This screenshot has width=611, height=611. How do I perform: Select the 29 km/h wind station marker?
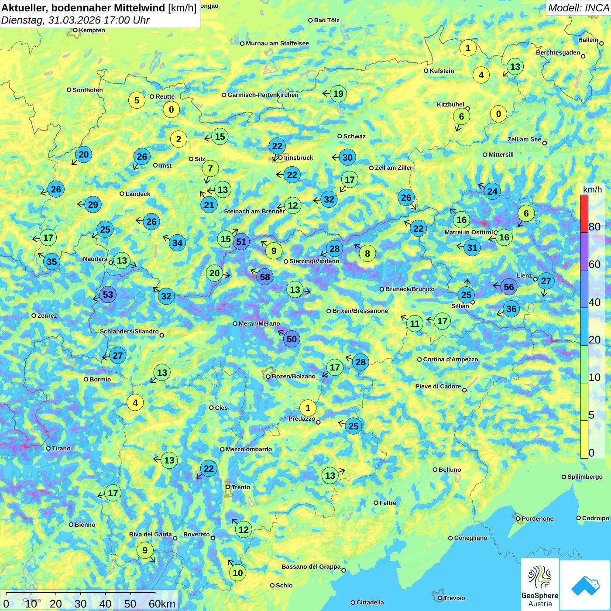tap(93, 205)
